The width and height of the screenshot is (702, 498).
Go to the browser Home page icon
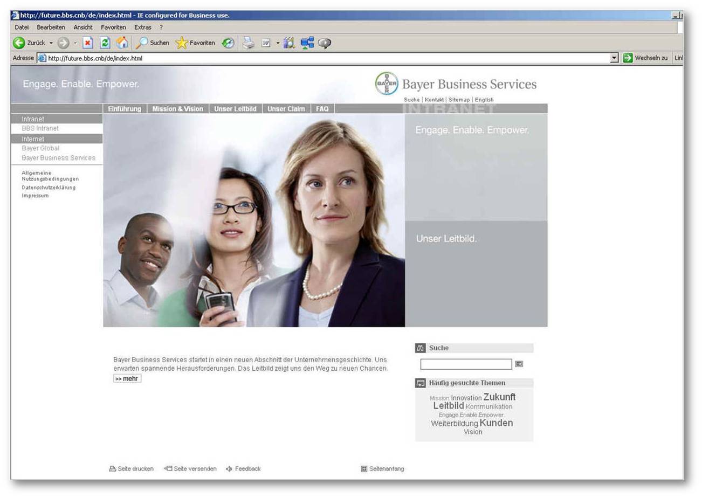[x=122, y=43]
